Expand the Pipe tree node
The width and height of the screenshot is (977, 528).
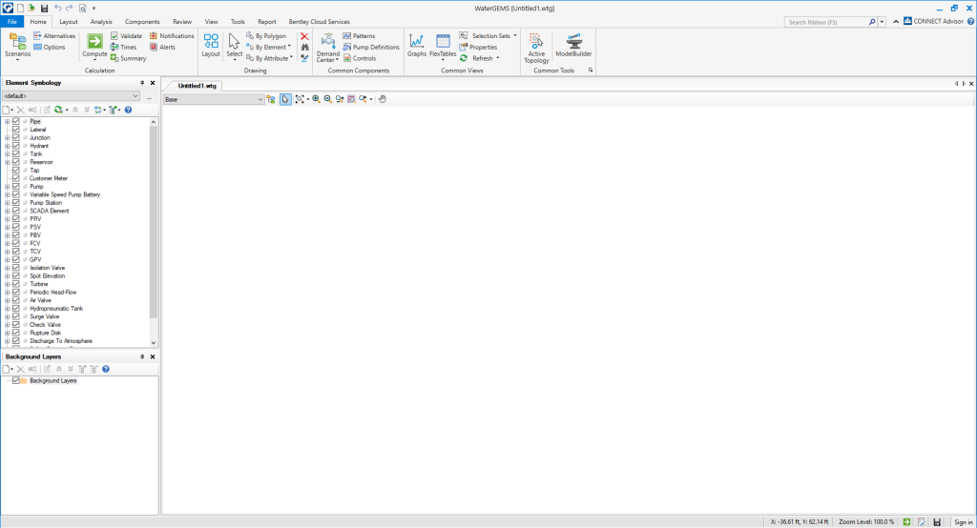click(x=8, y=121)
